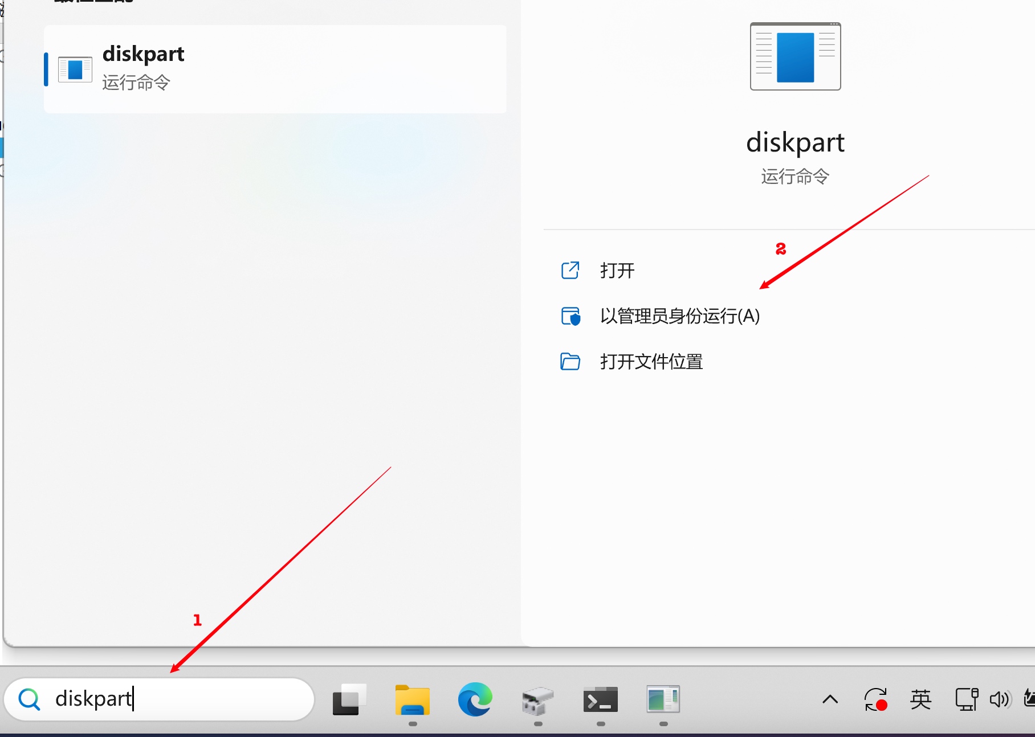Viewport: 1035px width, 737px height.
Task: Click 运行命令 label under the result
Action: point(136,83)
